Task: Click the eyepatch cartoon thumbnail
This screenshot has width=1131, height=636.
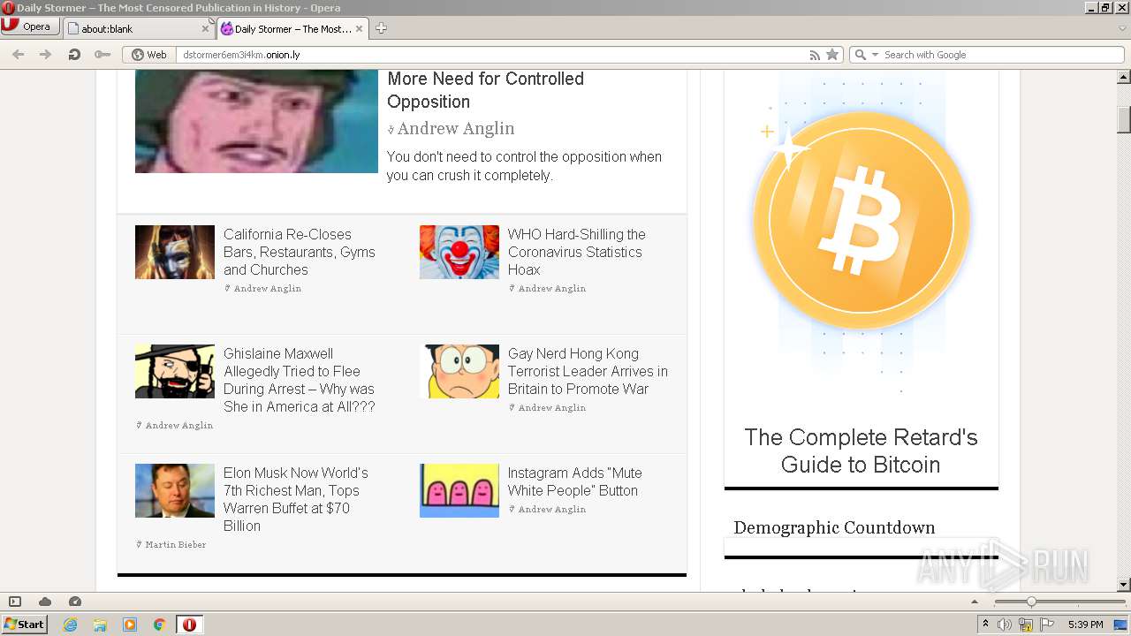Action: pos(175,371)
